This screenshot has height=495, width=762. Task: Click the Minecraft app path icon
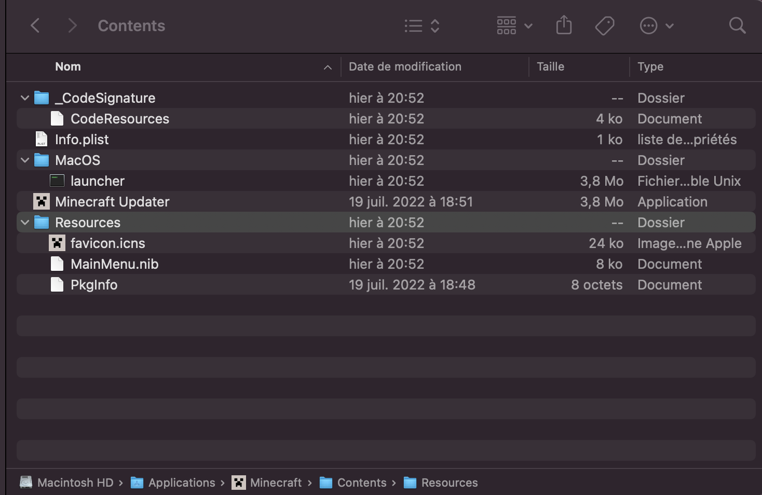pyautogui.click(x=239, y=483)
